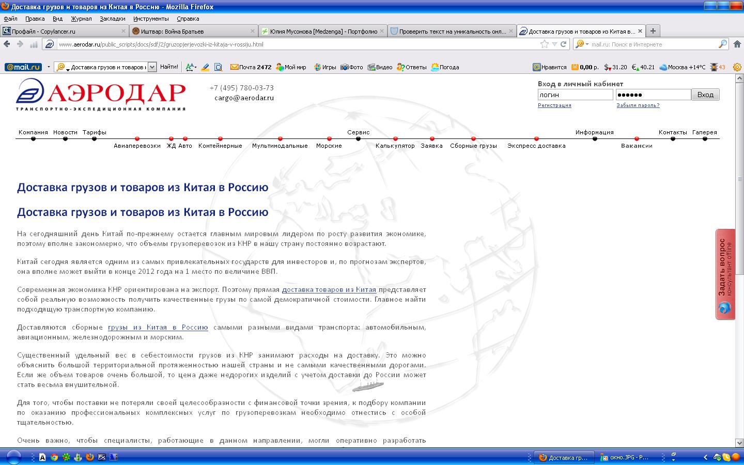Close the Профайл - Copylancer.ru tab
The image size is (744, 465).
point(123,31)
